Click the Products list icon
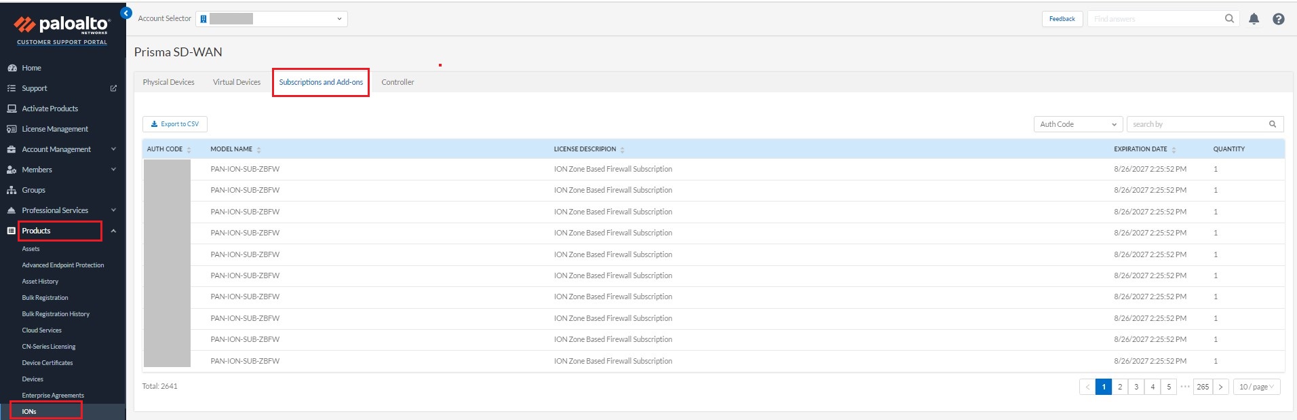Image resolution: width=1297 pixels, height=420 pixels. [12, 231]
